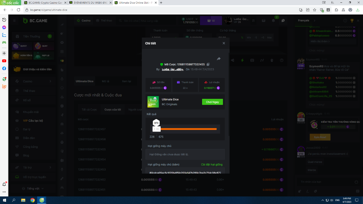Open Messenger from the browser sidebar

4,27
